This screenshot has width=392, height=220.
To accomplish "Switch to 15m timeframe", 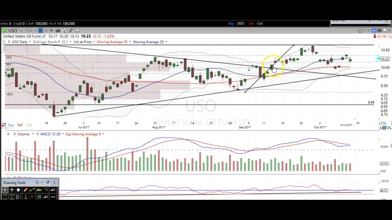I will click(29, 31).
